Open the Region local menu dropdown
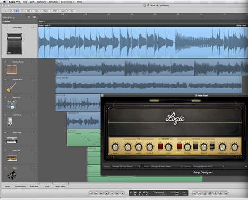Viewport: 248px width, 200px height. point(47,11)
